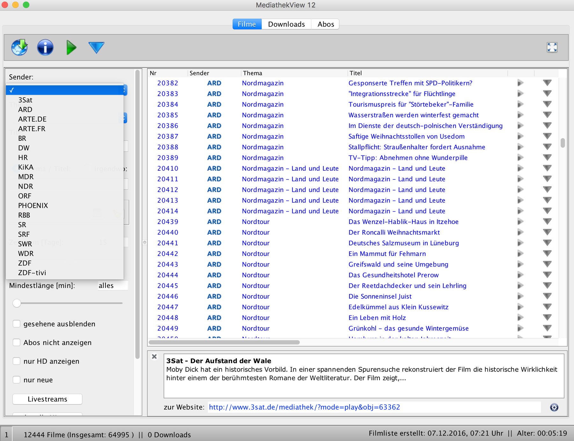The height and width of the screenshot is (441, 574).
Task: Play film 20412 Nordmagazin Land und Leute
Action: pyautogui.click(x=520, y=190)
